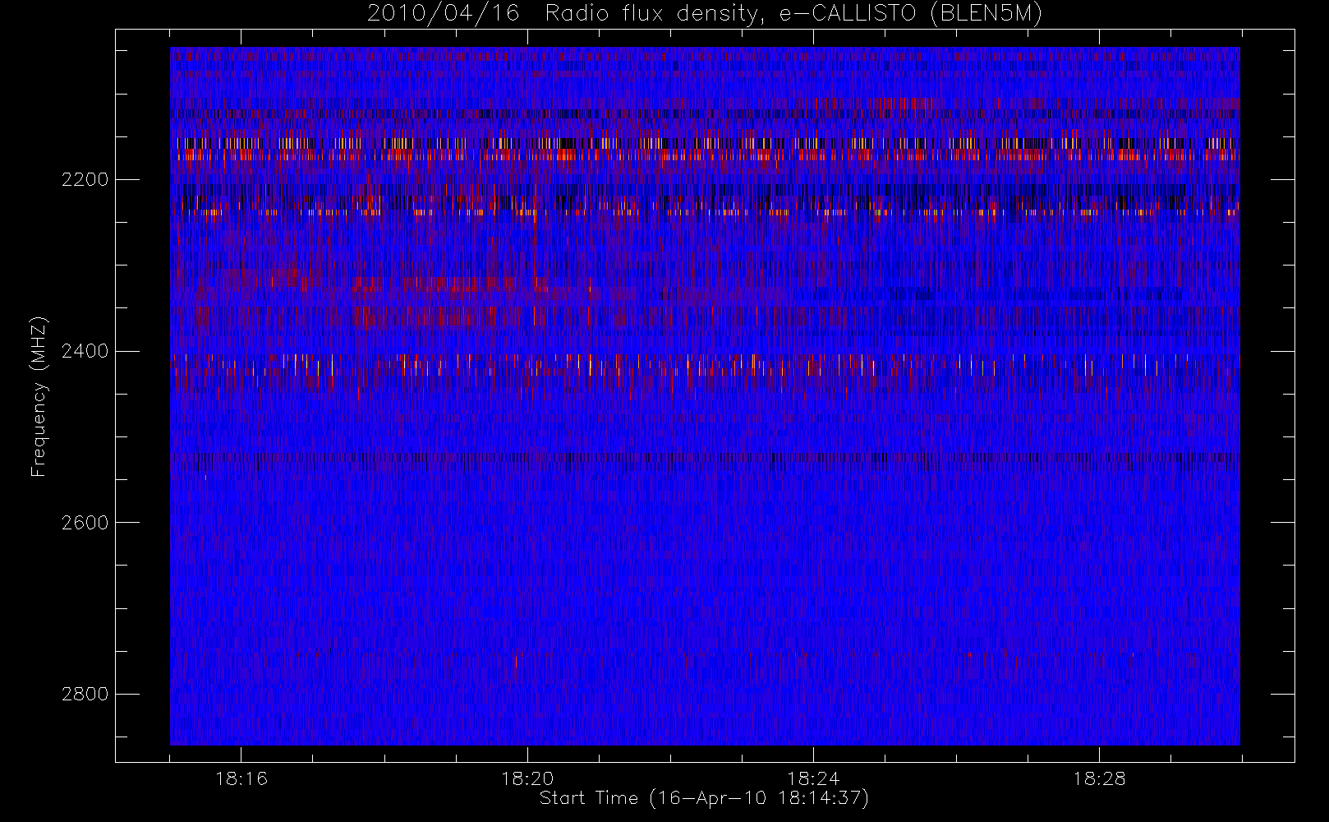Click the 'Start Time (16-Apr-10 18:14:37)' label

pos(704,798)
